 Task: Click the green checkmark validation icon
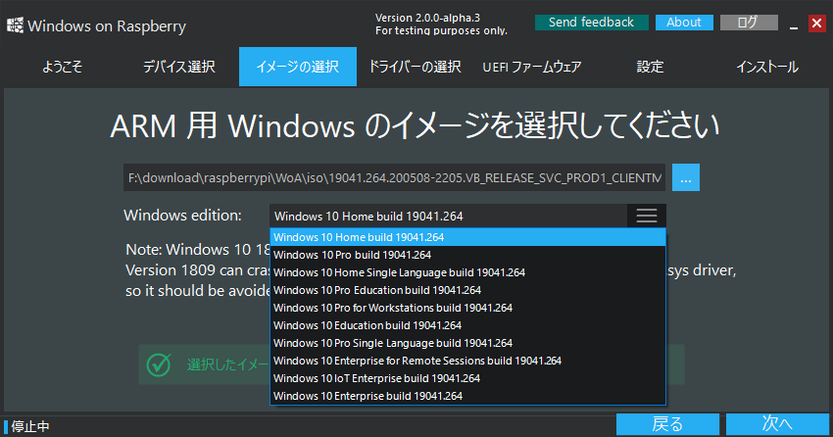159,364
